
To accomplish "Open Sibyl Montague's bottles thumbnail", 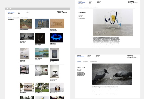I will 57,87.
